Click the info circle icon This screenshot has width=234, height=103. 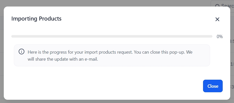tap(22, 52)
